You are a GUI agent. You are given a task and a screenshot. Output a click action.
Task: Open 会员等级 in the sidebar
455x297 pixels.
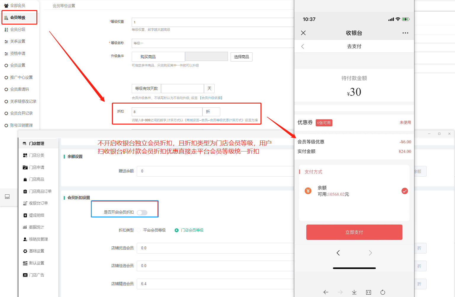coord(18,18)
